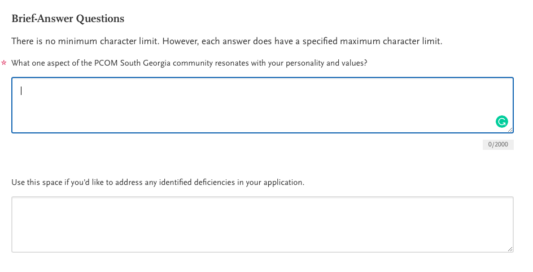Click the PCOM South Georgia question label
533x272 pixels.
click(x=189, y=63)
